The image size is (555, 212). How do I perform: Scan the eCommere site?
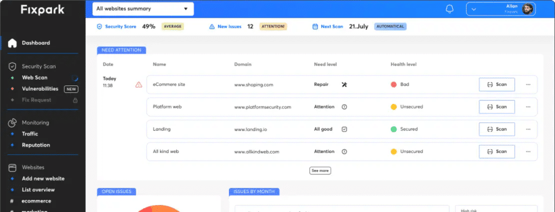click(497, 84)
